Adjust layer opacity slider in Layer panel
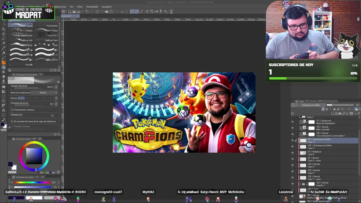The height and width of the screenshot is (203, 361). pos(340,105)
